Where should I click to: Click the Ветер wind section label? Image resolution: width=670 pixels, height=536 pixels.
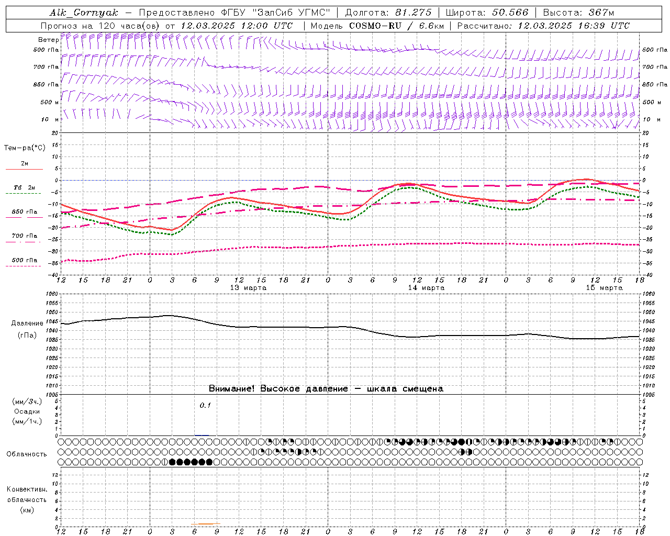[48, 40]
